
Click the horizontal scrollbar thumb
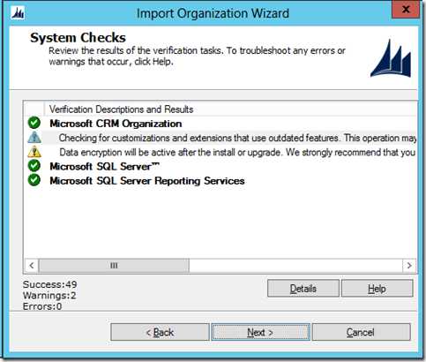(114, 266)
